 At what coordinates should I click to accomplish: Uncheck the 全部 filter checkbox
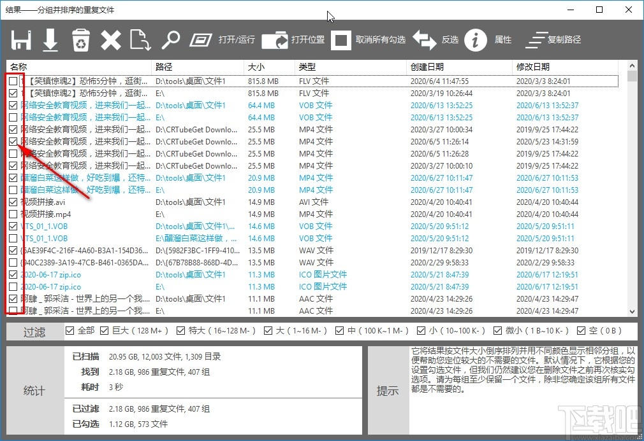click(70, 330)
